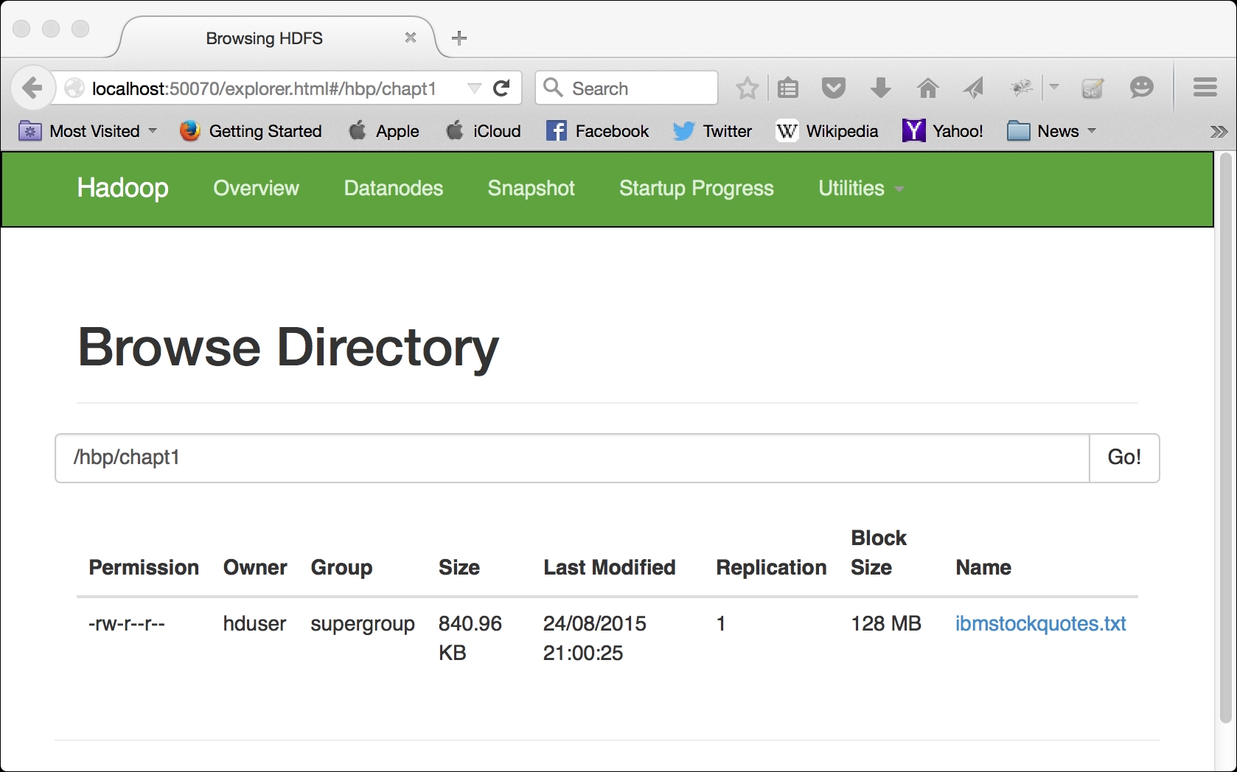The image size is (1237, 772).
Task: Bookmark this page with the star icon
Action: [747, 88]
